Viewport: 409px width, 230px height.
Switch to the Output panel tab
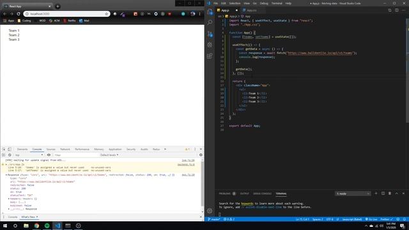(244, 194)
